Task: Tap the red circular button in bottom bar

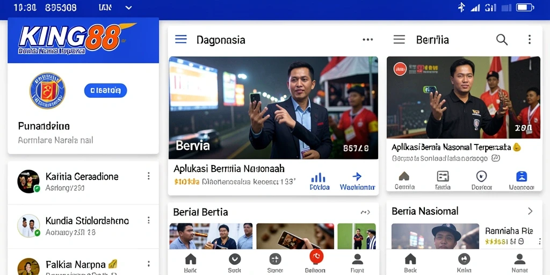Action: (x=316, y=256)
